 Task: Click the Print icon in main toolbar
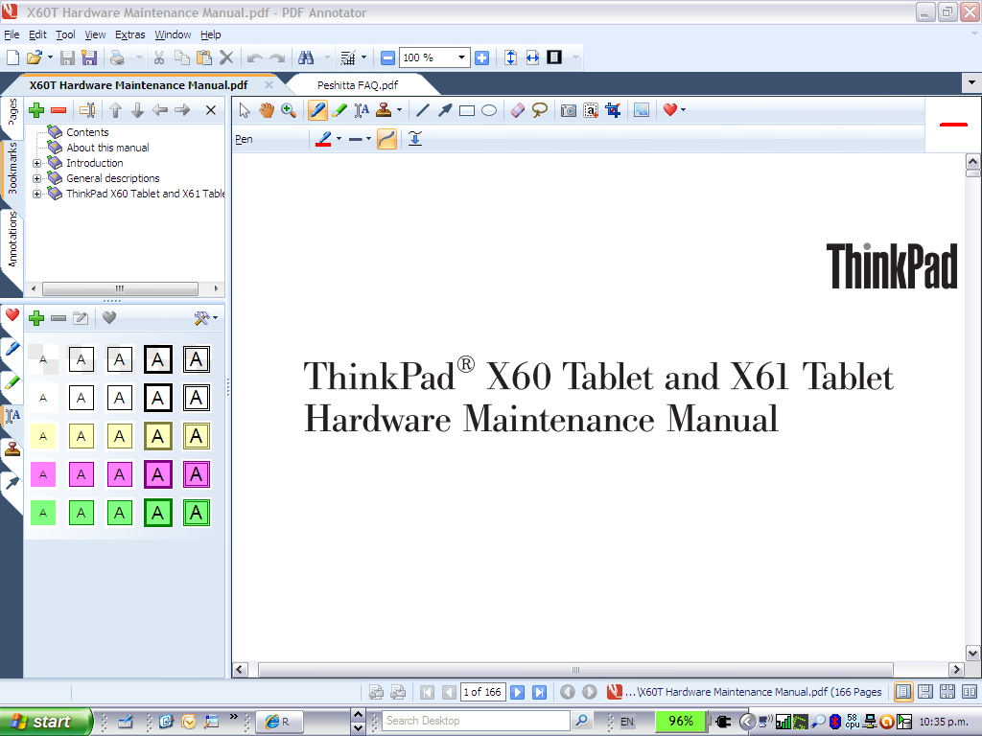tap(117, 58)
